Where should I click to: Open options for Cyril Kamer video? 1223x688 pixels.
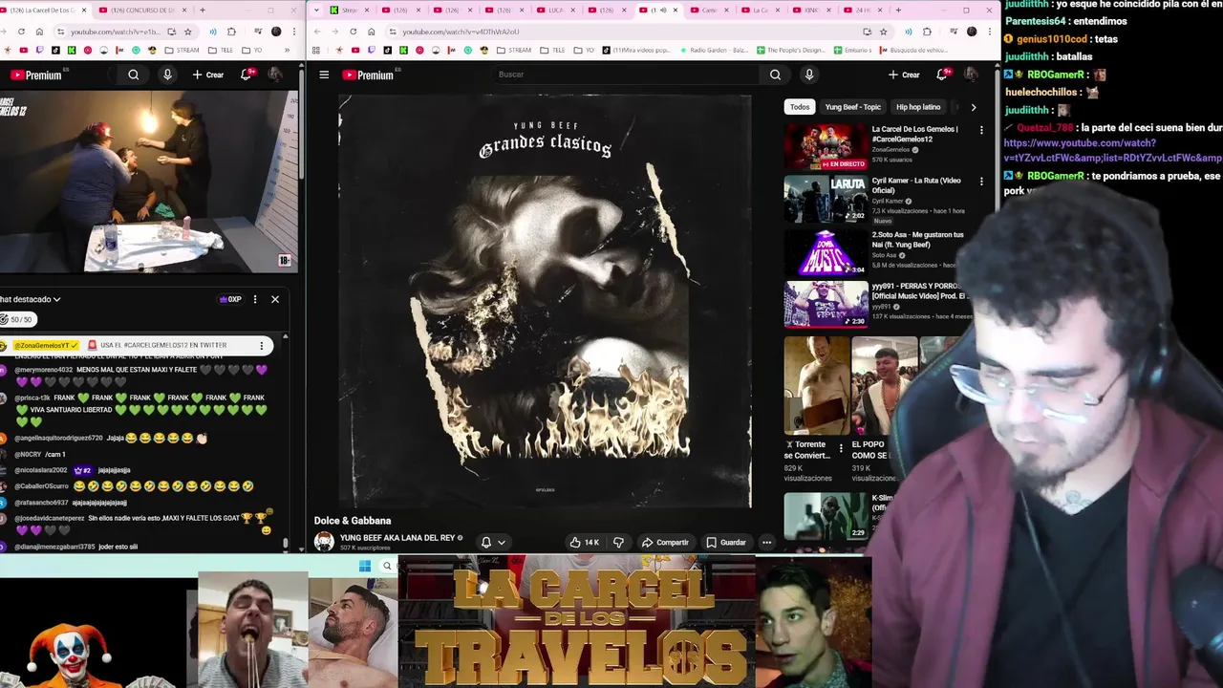pos(981,182)
